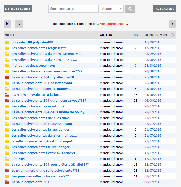Click the magnifying glass search button
The image size is (181, 187).
(130, 9)
